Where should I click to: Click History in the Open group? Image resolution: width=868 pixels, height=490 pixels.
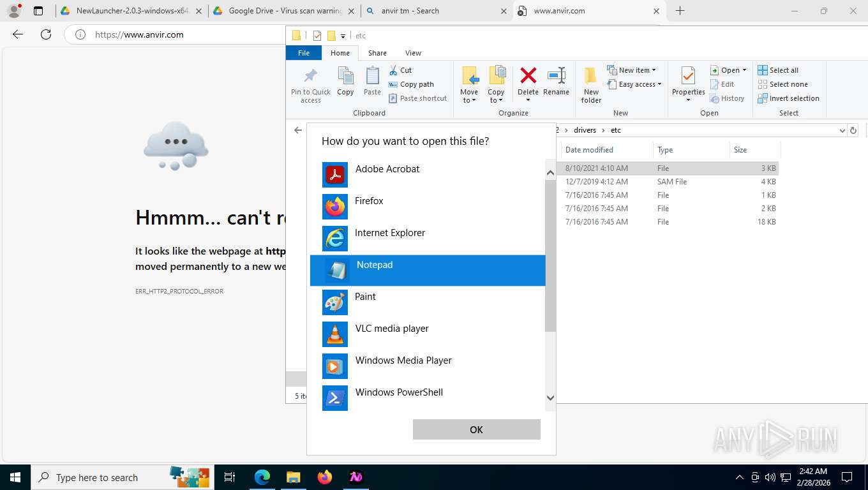coord(727,98)
